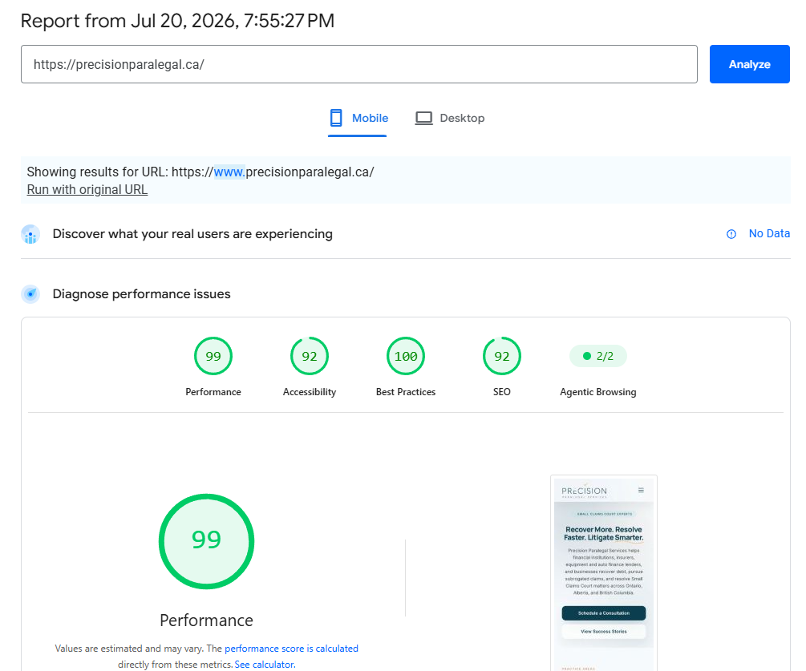Click the No Data info icon

(731, 234)
